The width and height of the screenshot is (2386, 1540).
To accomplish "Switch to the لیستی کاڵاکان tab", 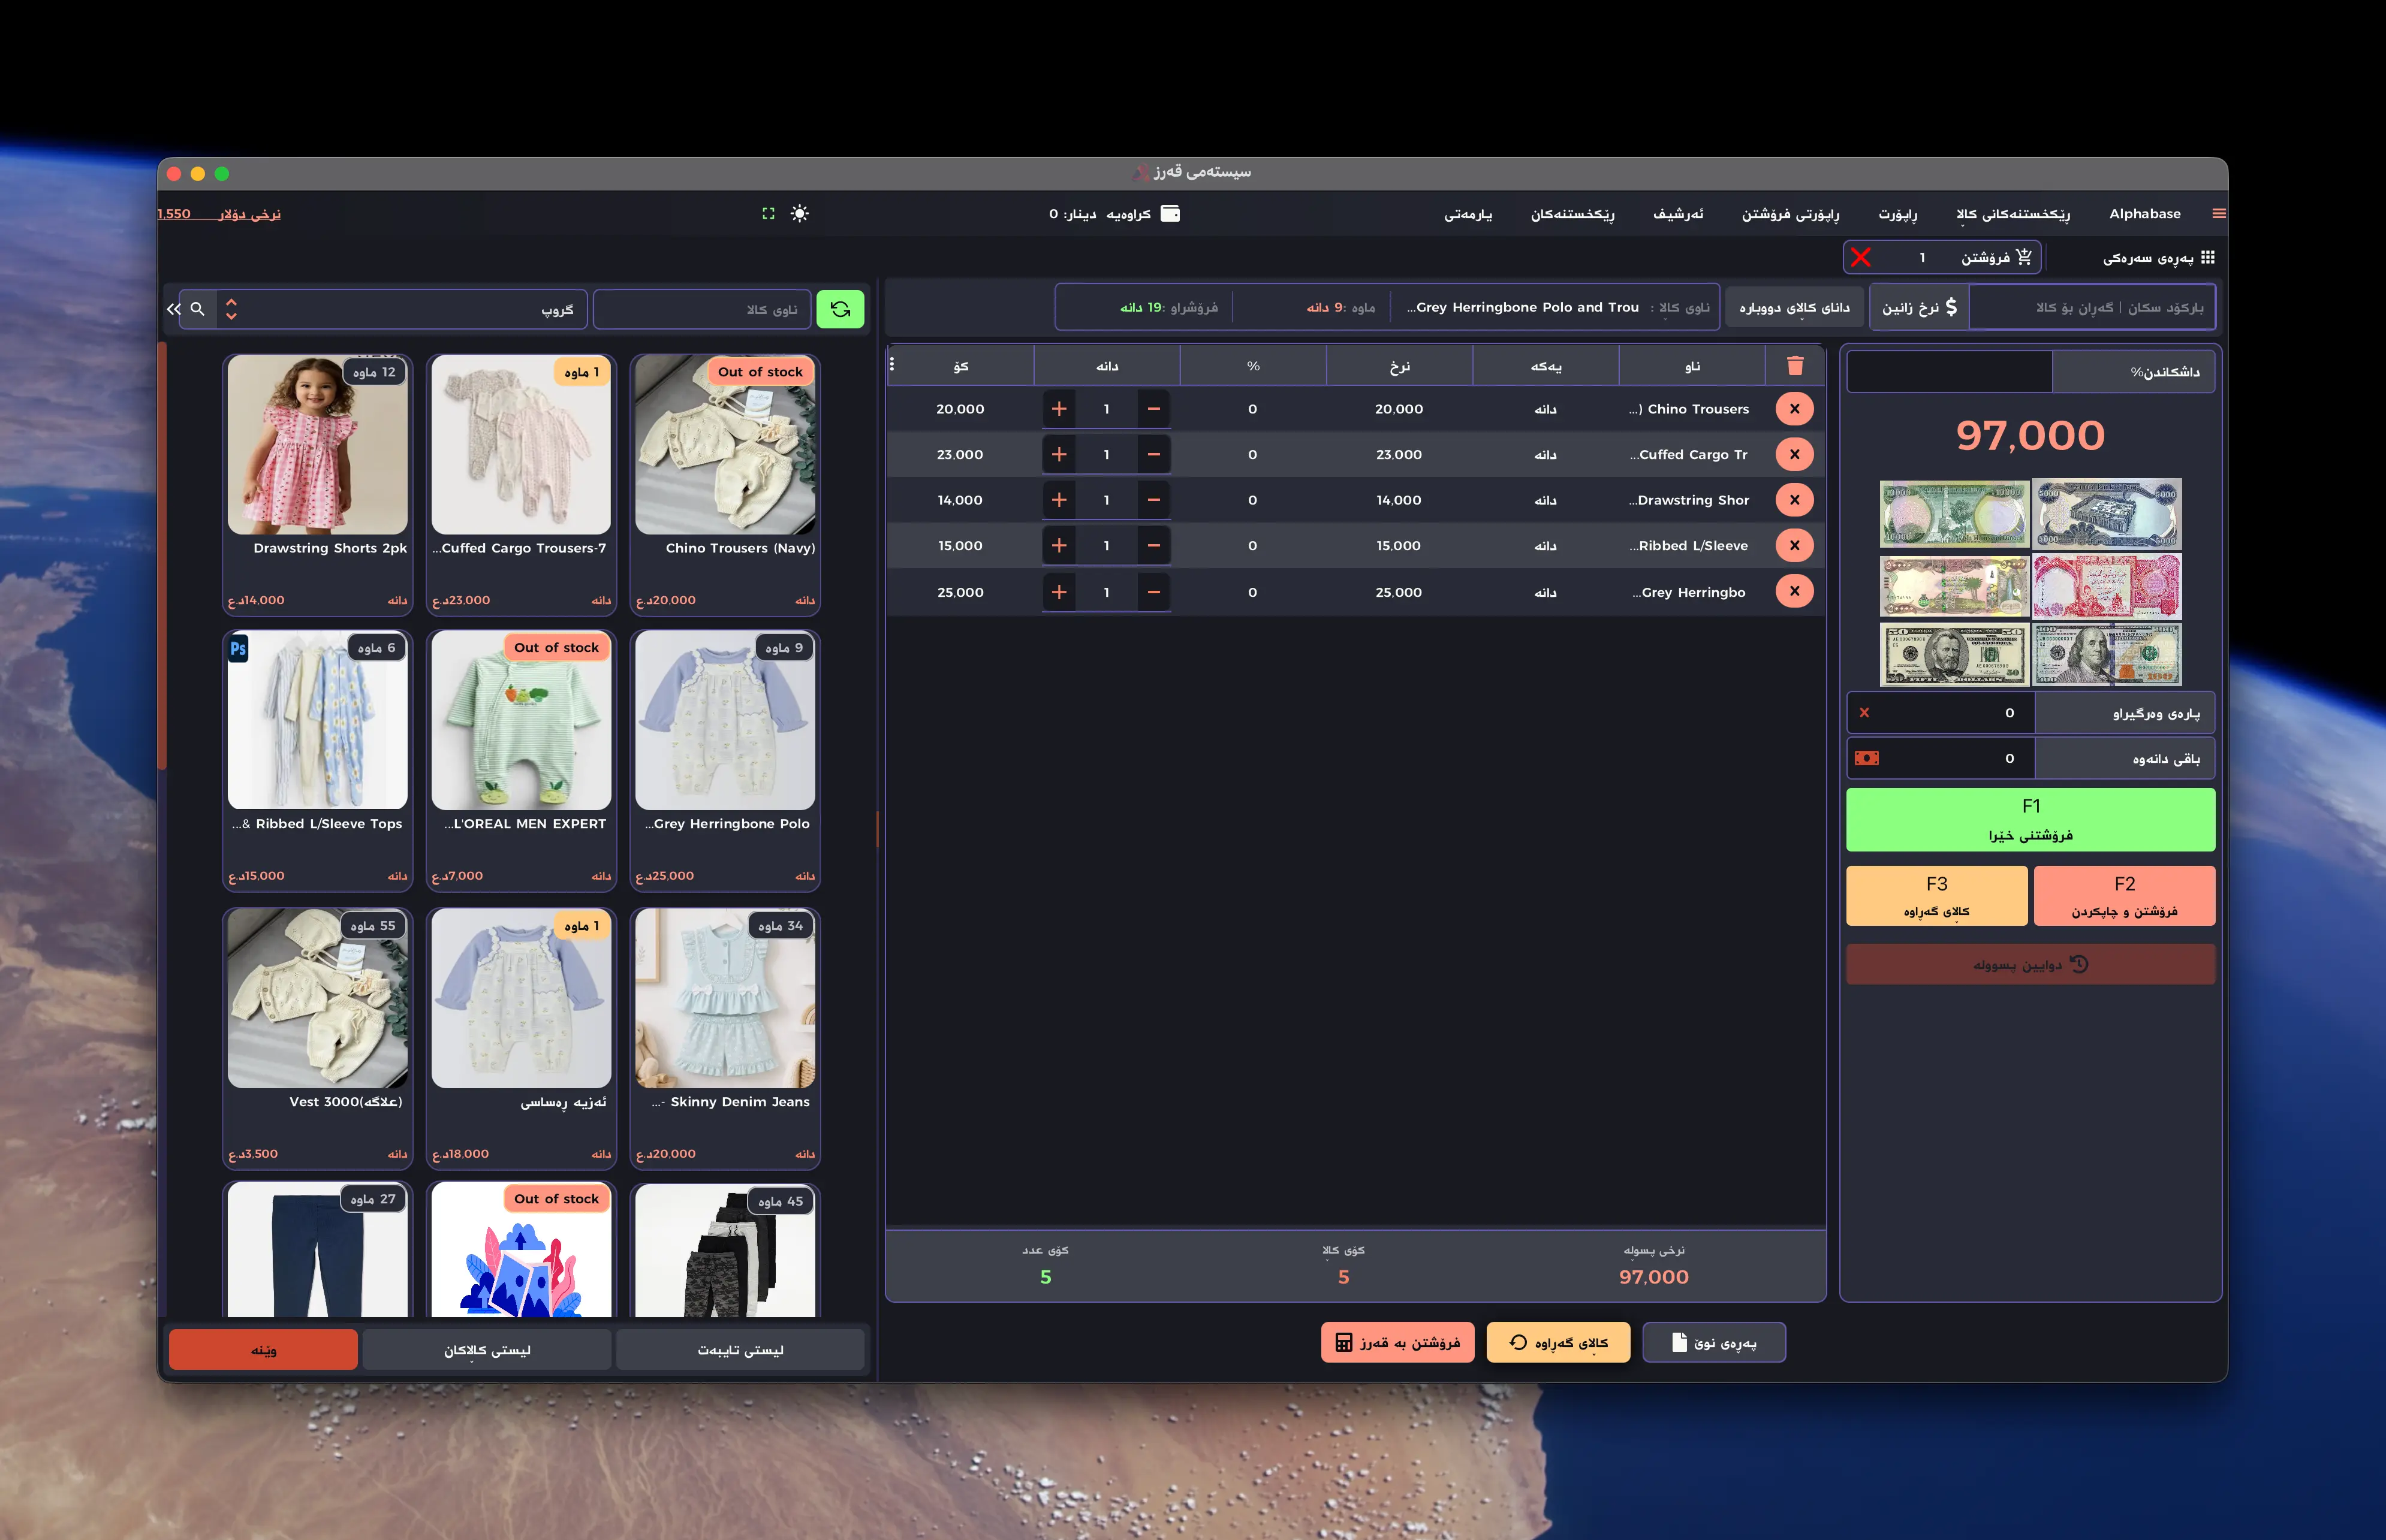I will 487,1350.
